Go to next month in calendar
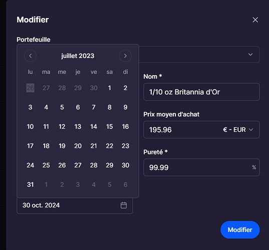 pos(125,56)
